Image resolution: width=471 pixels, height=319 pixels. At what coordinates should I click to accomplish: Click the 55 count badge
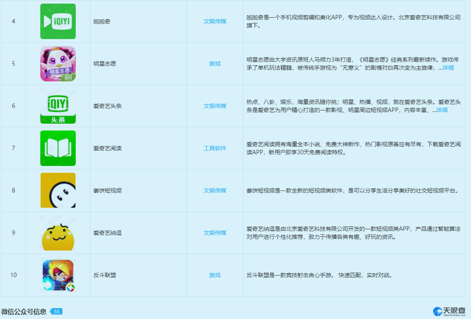(x=56, y=312)
